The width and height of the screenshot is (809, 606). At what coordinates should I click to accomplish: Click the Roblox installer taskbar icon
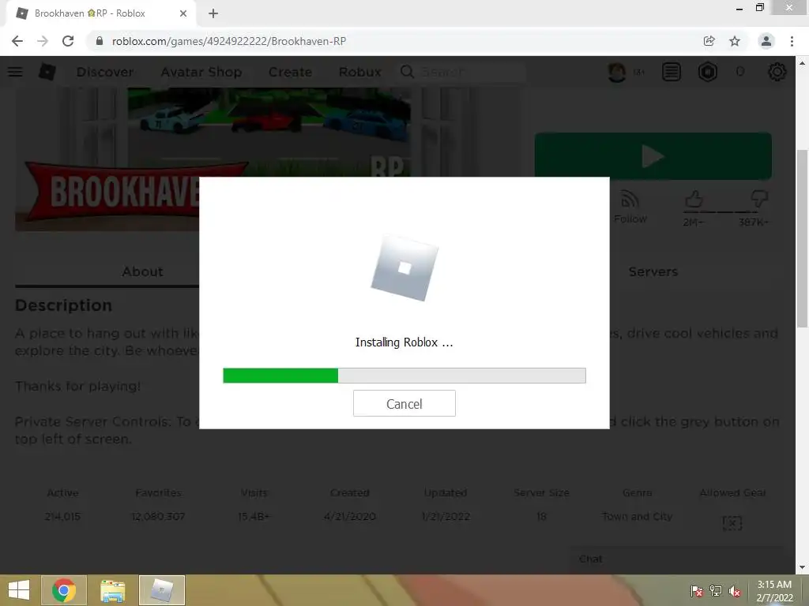click(161, 590)
